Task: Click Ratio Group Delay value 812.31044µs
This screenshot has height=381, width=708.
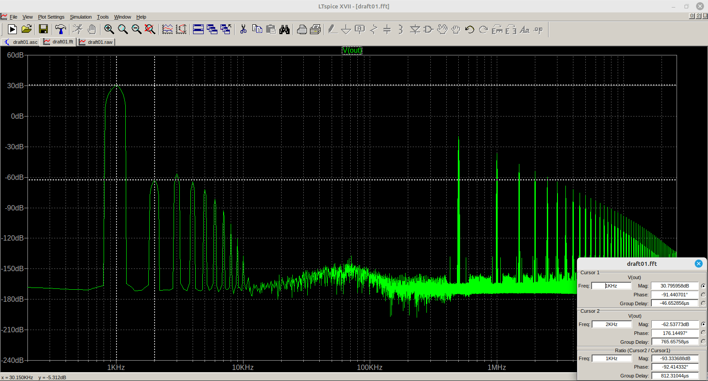Action: (x=675, y=376)
